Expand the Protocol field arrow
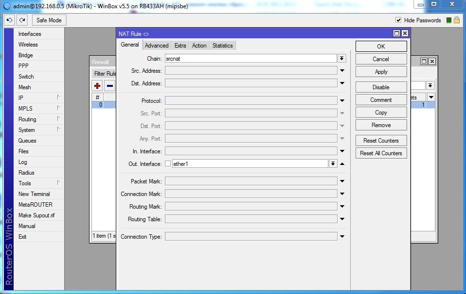 pos(342,101)
